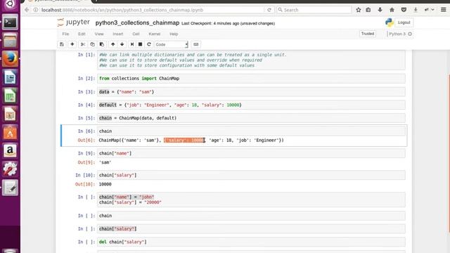Bookmark this page with the star icon
Screen dimensions: 450x253
tap(358, 10)
